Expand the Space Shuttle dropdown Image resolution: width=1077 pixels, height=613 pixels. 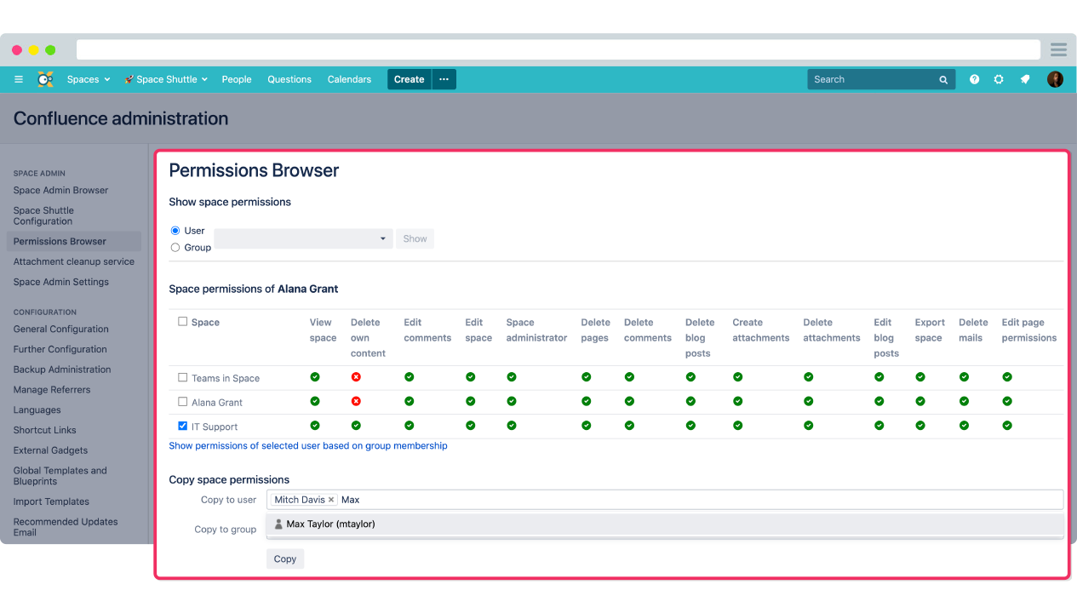pyautogui.click(x=166, y=79)
